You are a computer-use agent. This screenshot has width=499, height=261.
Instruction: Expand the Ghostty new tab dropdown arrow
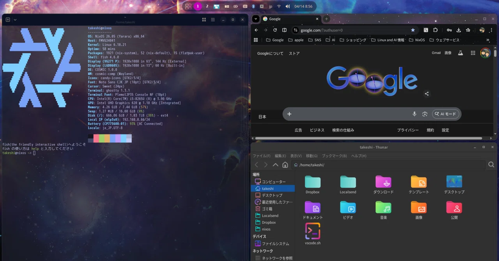15,19
